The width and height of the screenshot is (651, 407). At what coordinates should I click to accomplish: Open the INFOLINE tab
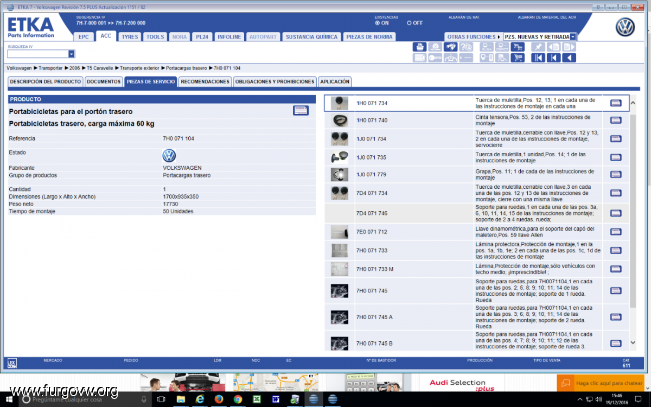(229, 37)
